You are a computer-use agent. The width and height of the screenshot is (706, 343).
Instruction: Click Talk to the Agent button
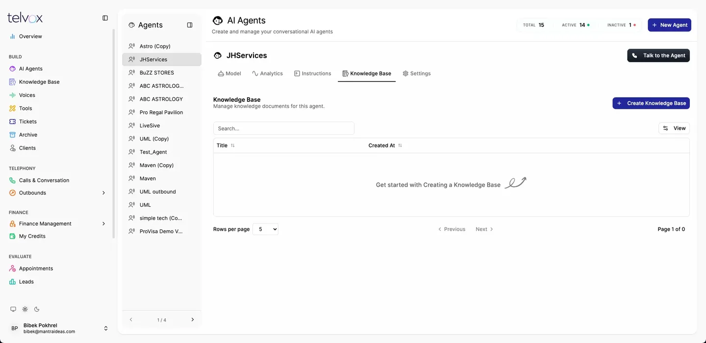click(x=658, y=55)
